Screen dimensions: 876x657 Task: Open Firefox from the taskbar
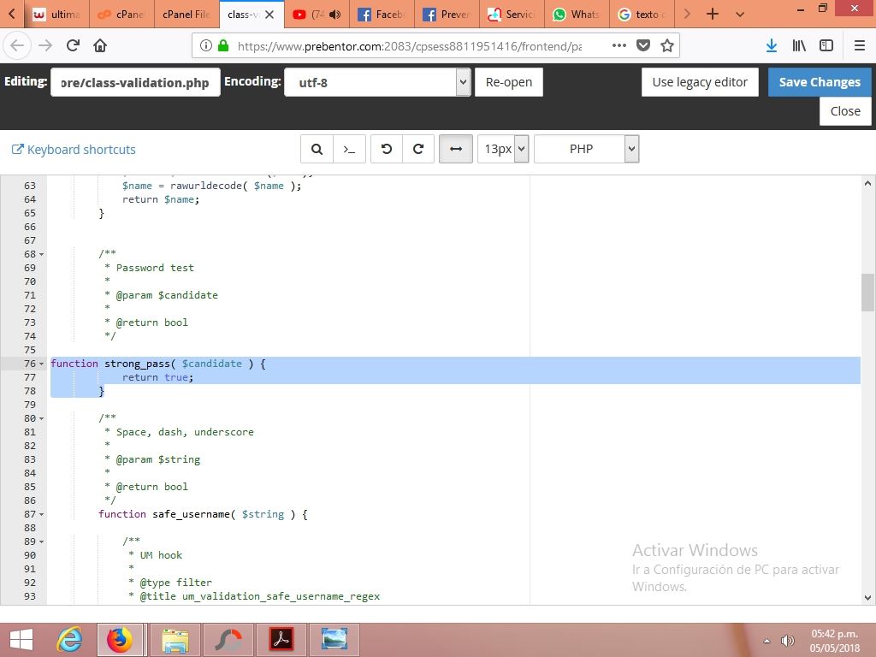point(120,640)
